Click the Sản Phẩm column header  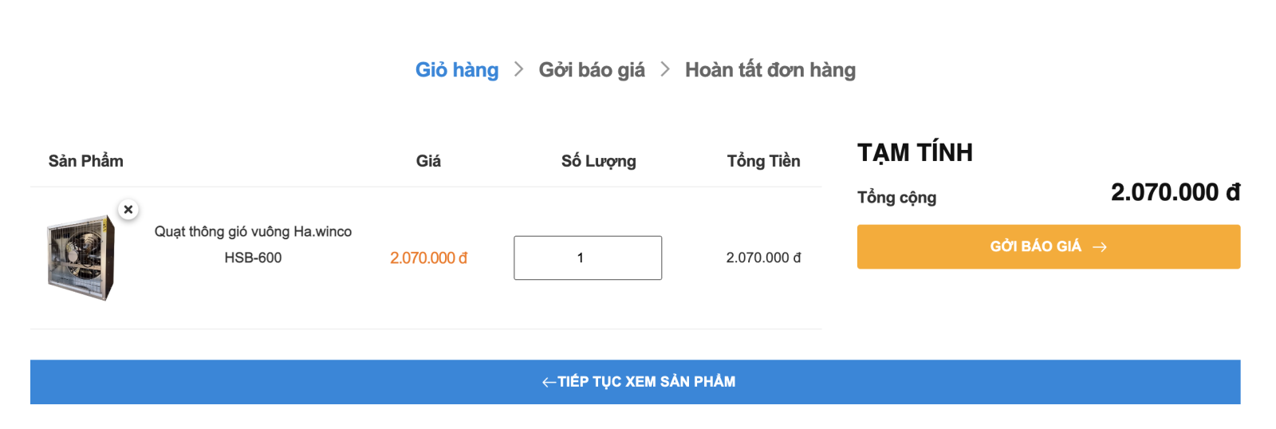click(x=86, y=161)
